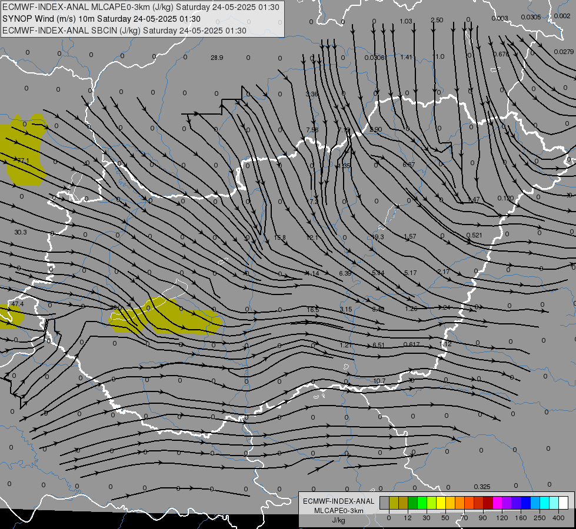Click the legend tick label 250
This screenshot has width=576, height=529.
pyautogui.click(x=540, y=518)
